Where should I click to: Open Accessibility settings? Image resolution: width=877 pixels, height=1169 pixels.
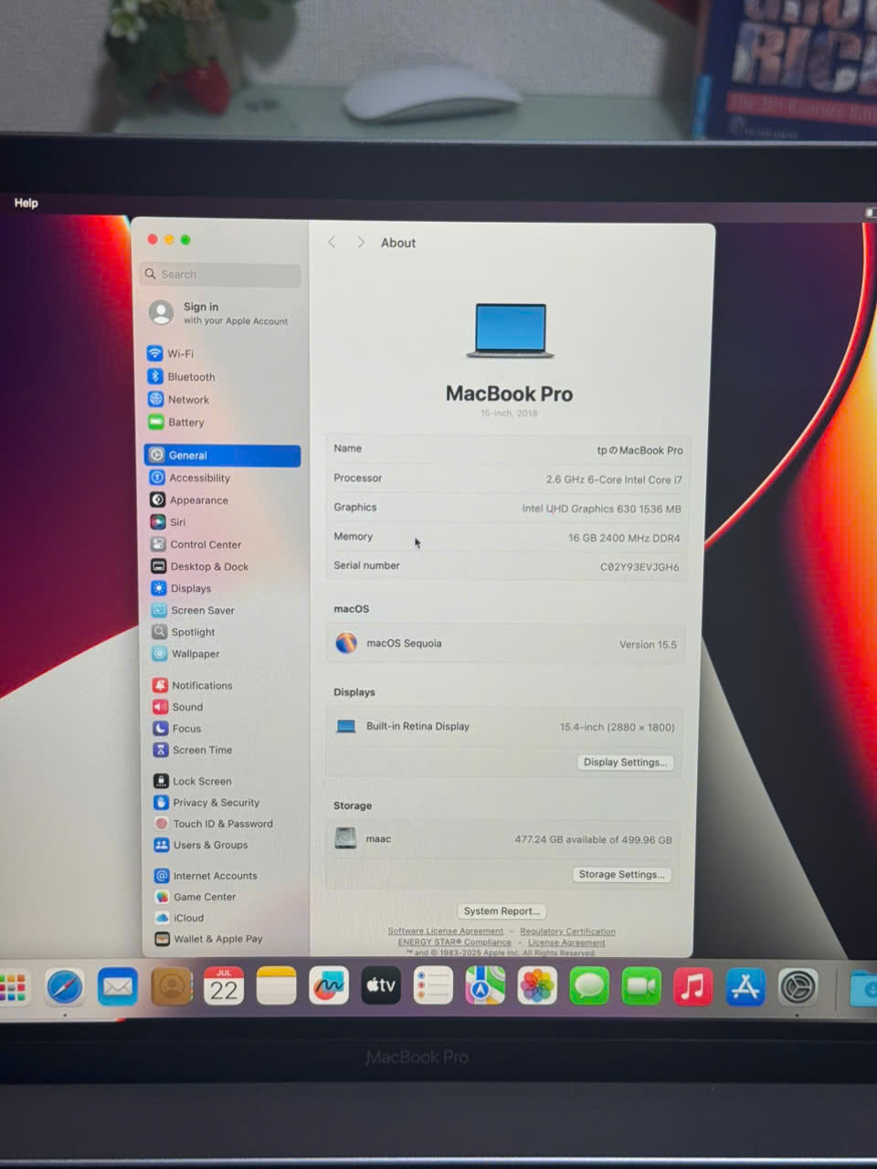coord(190,478)
